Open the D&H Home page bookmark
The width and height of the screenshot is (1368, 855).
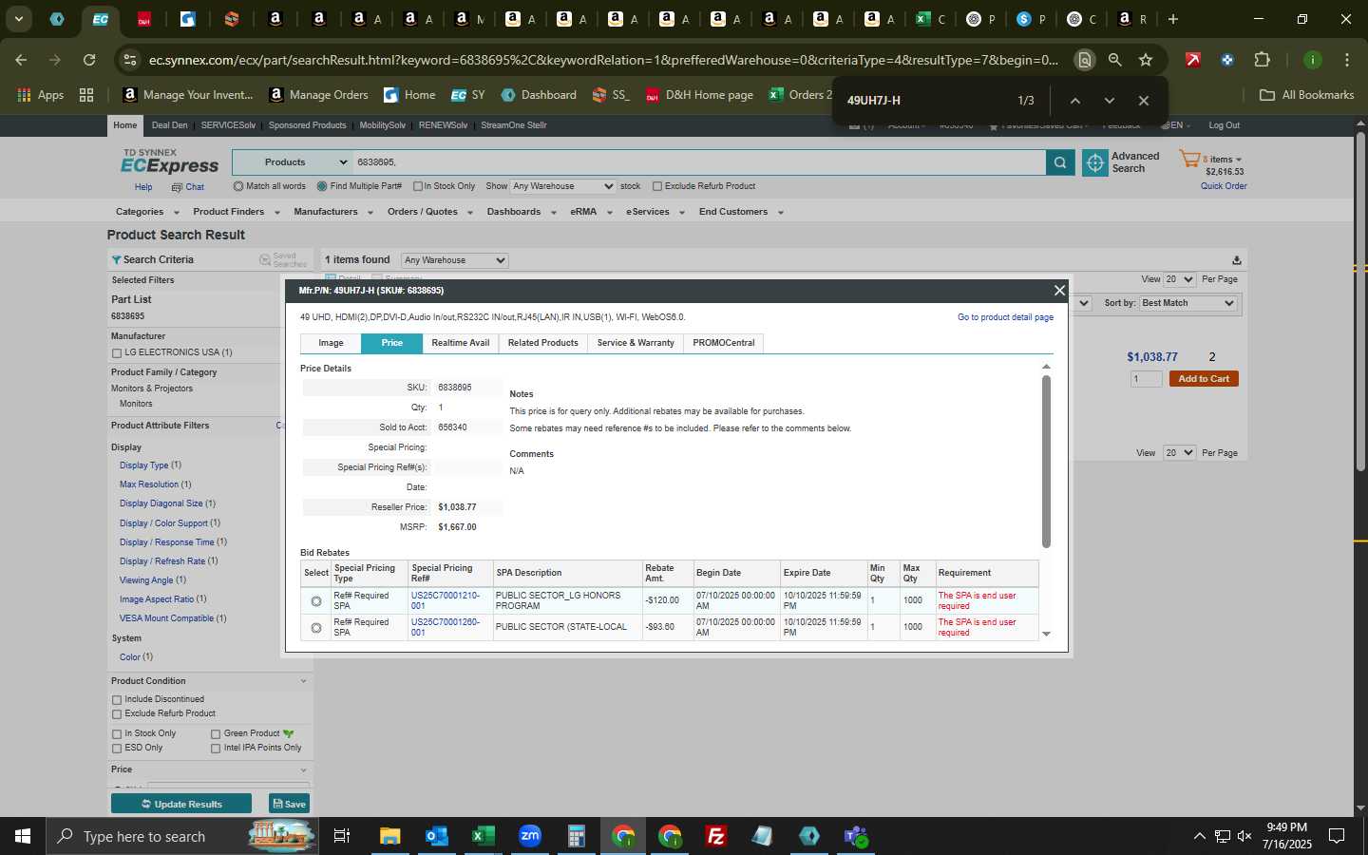[x=699, y=95]
